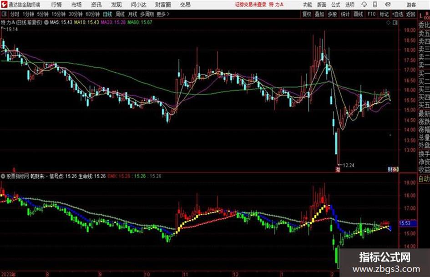The width and height of the screenshot is (430, 277).
Task: Click the 多股 multi-stock toolbar button
Action: 332,14
